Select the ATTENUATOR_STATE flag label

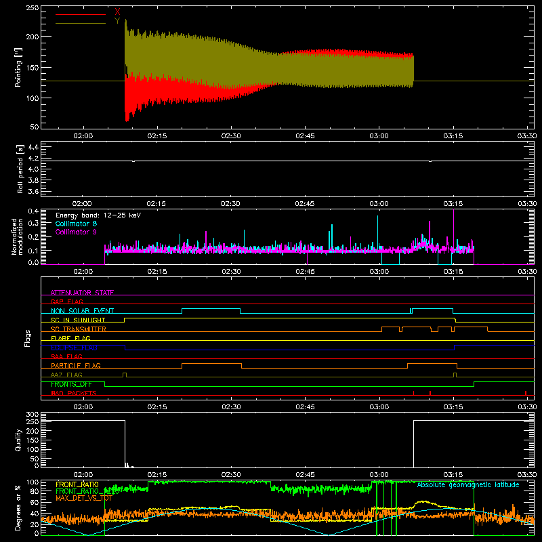(x=82, y=293)
